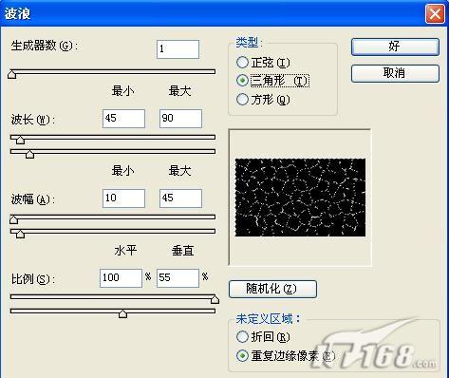Click the wavelength maximum slider handle

pos(29,154)
